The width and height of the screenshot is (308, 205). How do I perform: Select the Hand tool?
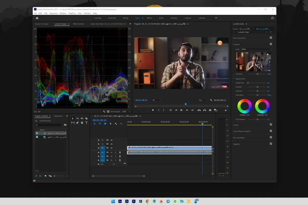point(82,123)
